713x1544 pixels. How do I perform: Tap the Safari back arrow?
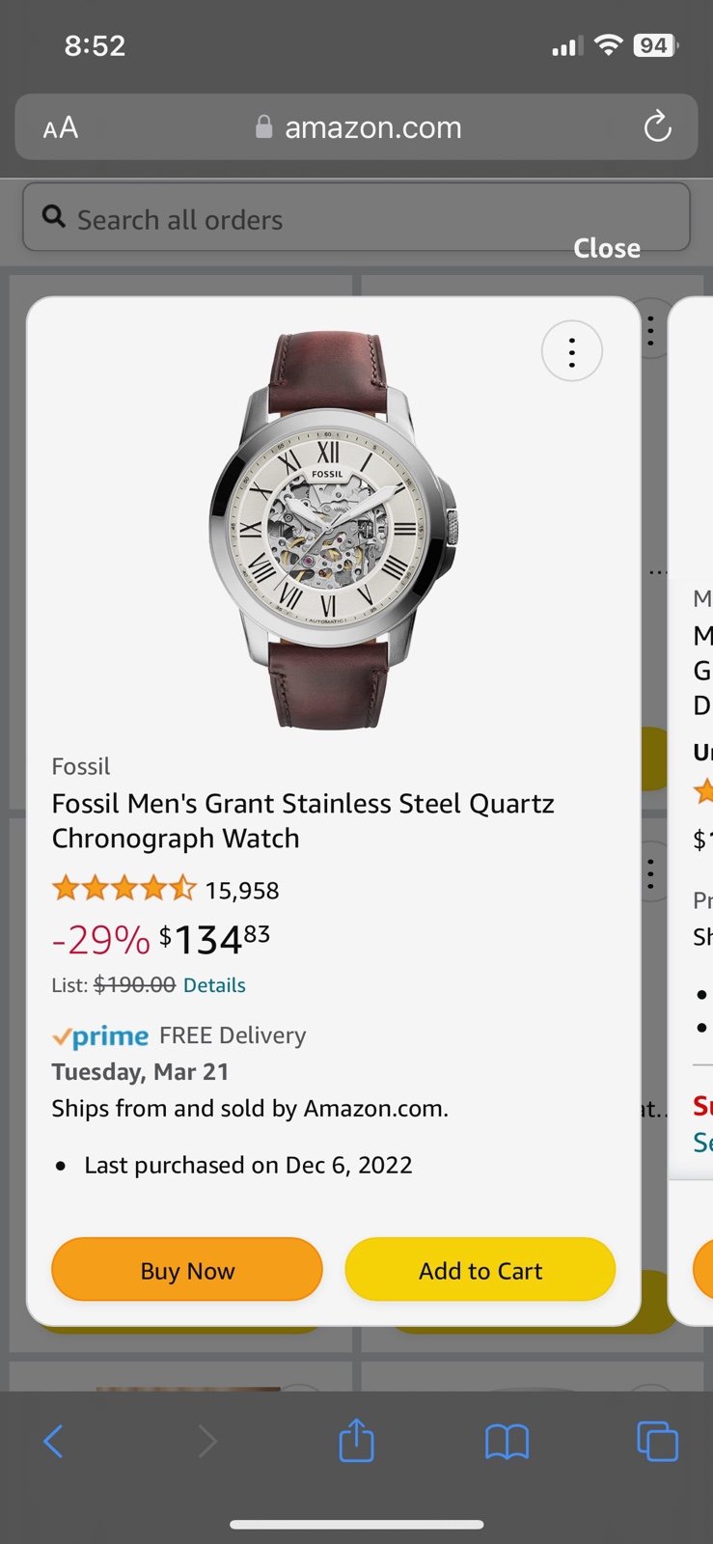coord(54,1442)
